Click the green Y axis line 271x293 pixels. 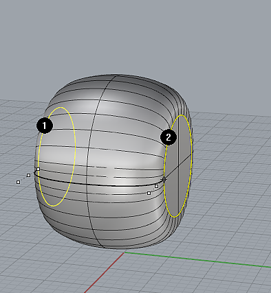coord(197,259)
